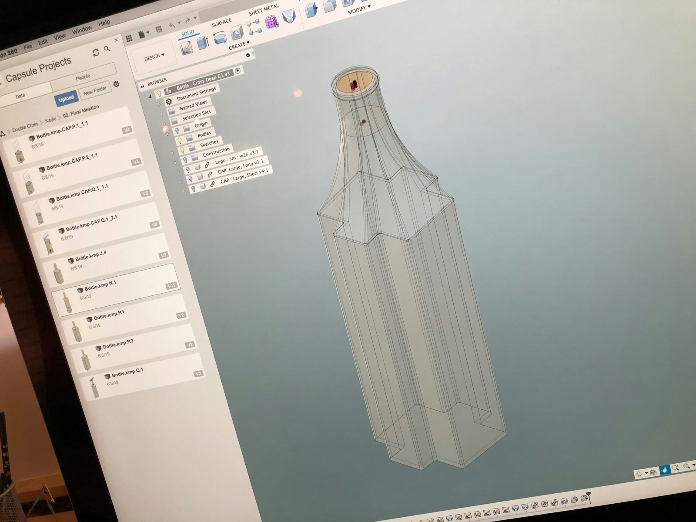Select the Revolve tool
Screen dimensions: 696x522
tap(220, 37)
